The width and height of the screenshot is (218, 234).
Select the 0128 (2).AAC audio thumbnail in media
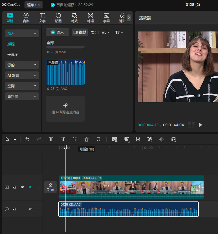[65, 73]
